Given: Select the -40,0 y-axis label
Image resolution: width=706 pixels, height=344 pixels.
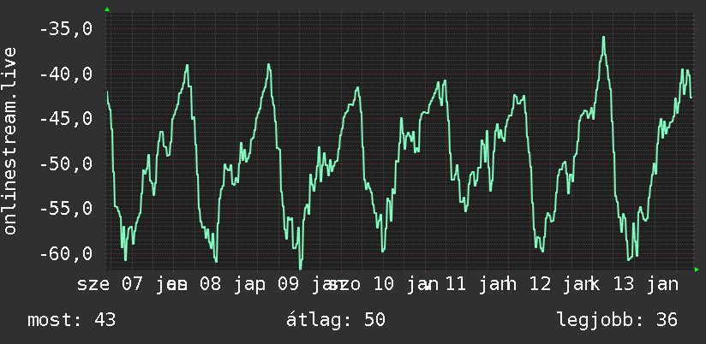Looking at the screenshot, I should 66,74.
